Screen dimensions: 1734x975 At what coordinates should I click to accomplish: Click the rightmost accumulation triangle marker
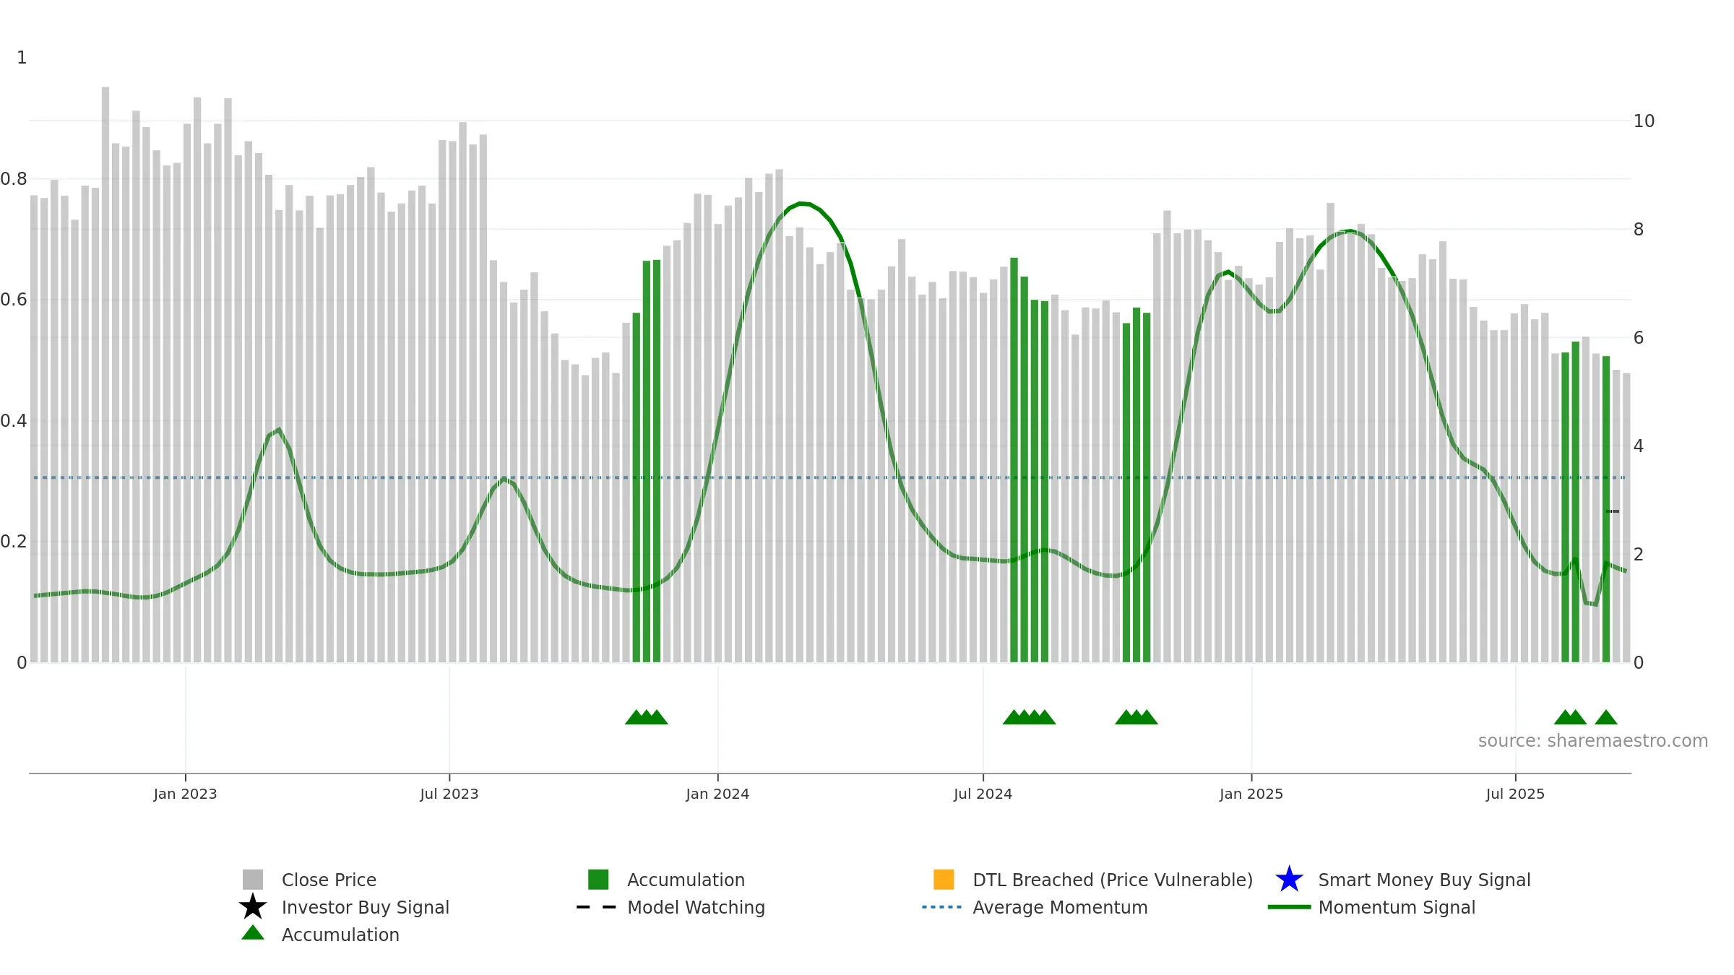[1606, 717]
